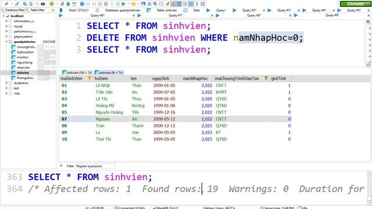Click the first record navigation icon

pos(88,4)
